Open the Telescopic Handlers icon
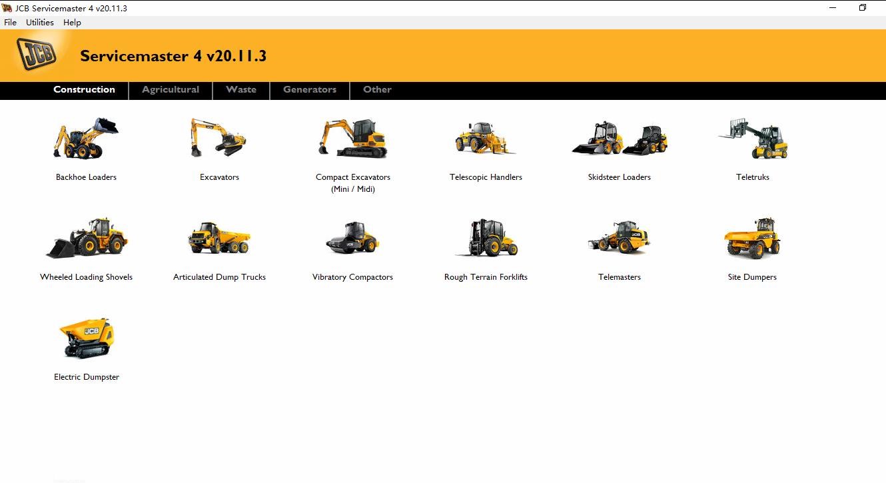 pos(485,139)
